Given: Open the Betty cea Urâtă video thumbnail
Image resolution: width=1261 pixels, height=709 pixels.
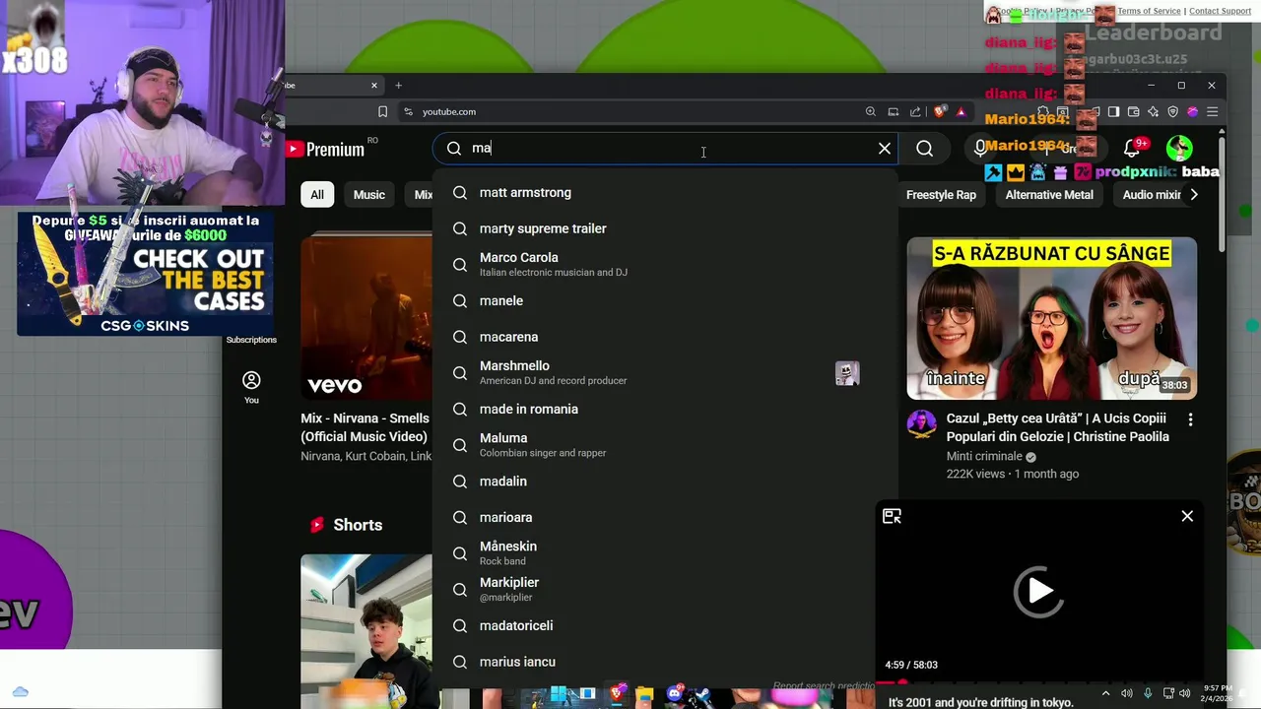Looking at the screenshot, I should [x=1052, y=318].
